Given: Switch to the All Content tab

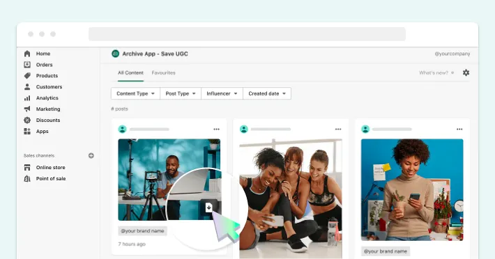Looking at the screenshot, I should click(130, 73).
